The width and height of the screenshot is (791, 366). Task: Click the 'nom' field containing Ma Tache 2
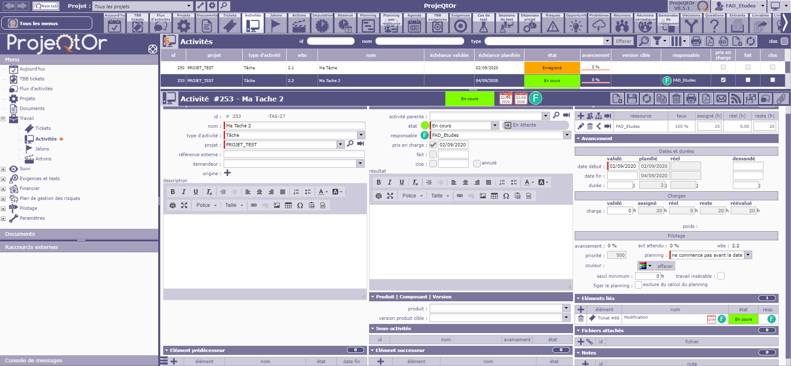click(x=295, y=126)
